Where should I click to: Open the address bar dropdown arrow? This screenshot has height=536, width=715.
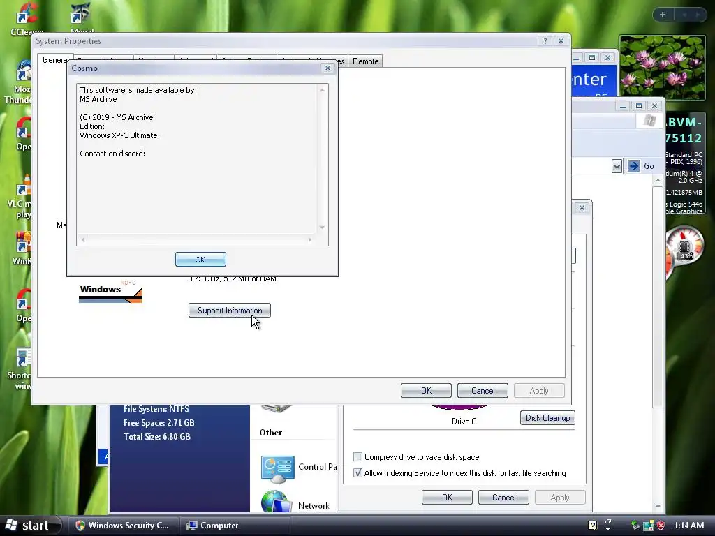(617, 166)
